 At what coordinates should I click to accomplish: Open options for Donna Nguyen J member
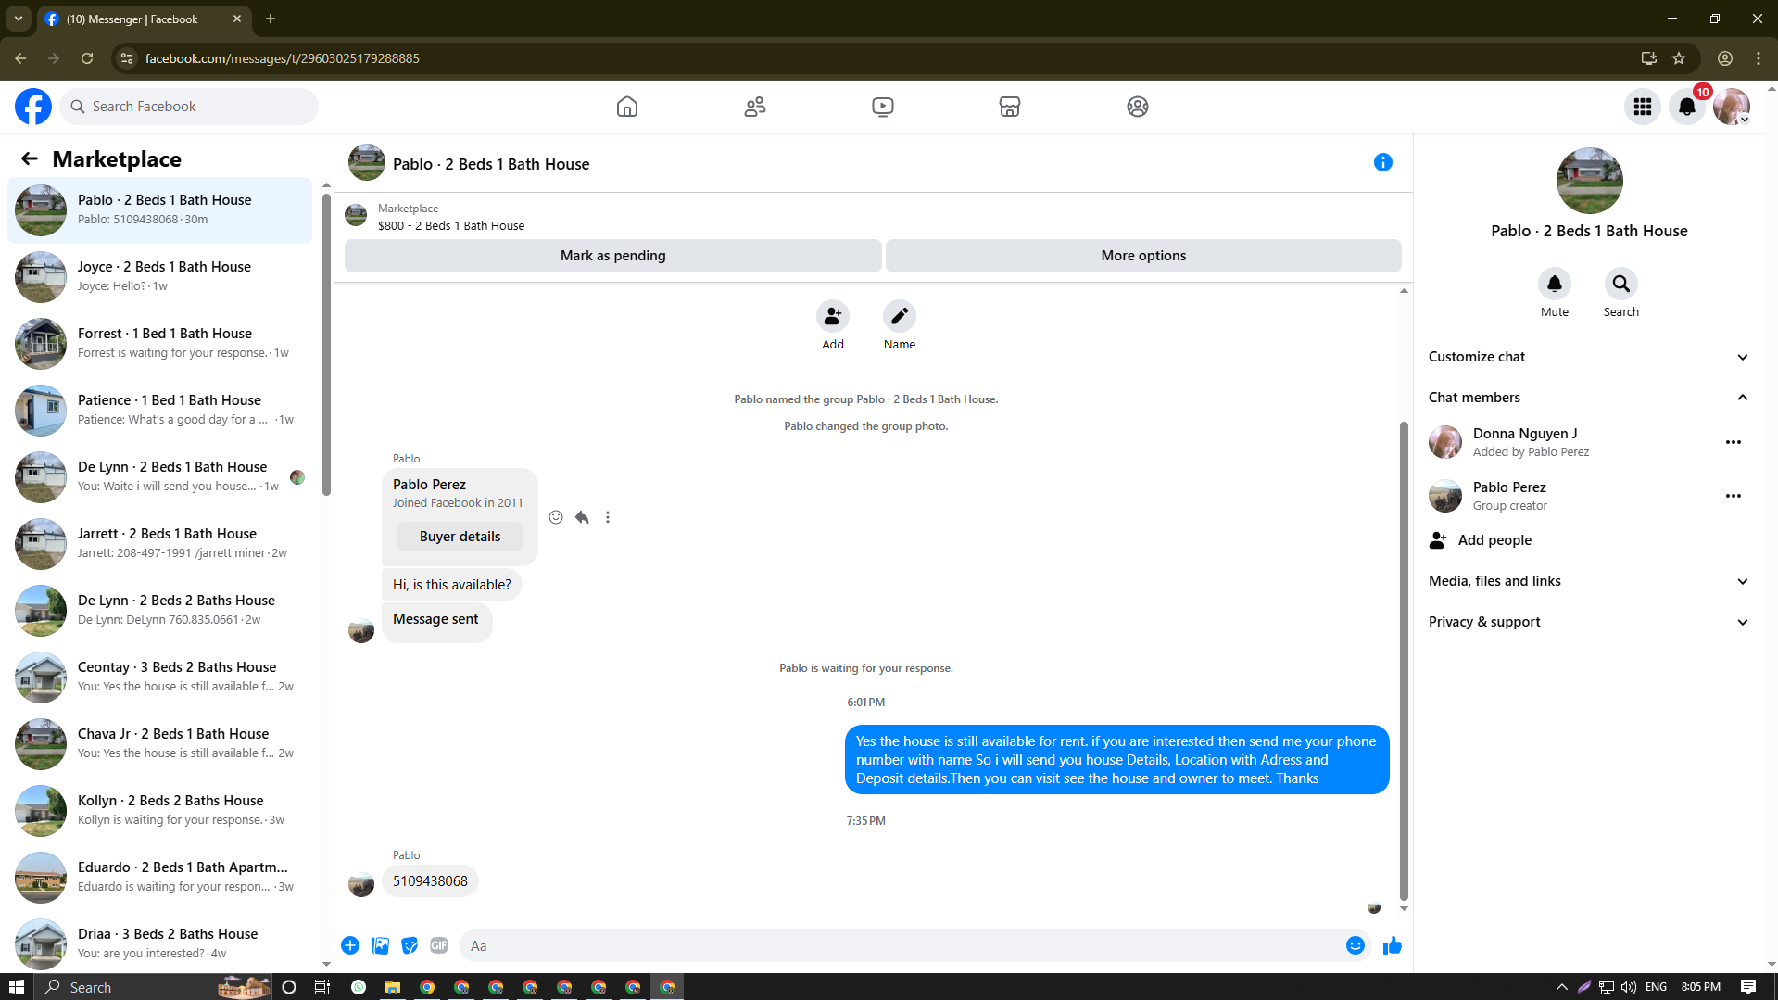pyautogui.click(x=1734, y=442)
